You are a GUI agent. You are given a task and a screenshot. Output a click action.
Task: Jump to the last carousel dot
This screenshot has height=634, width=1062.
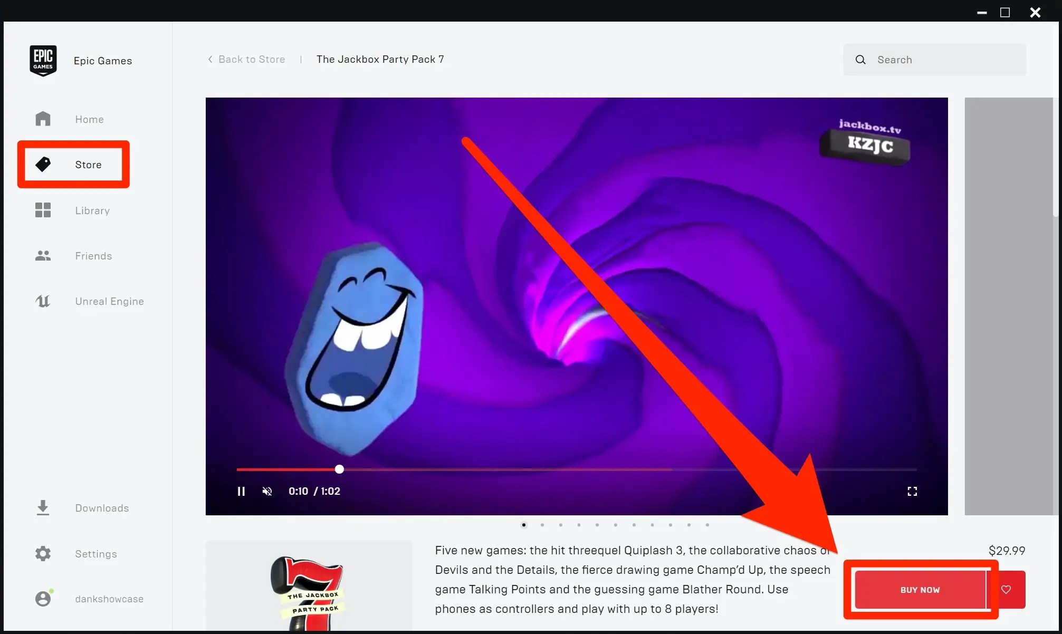tap(707, 525)
